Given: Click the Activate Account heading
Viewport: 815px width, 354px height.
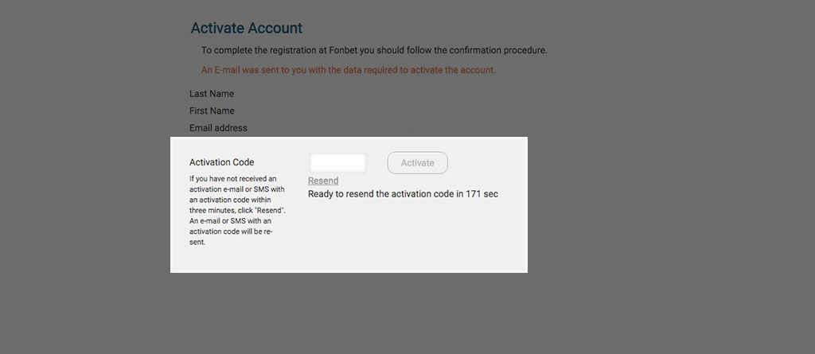Looking at the screenshot, I should (x=247, y=28).
